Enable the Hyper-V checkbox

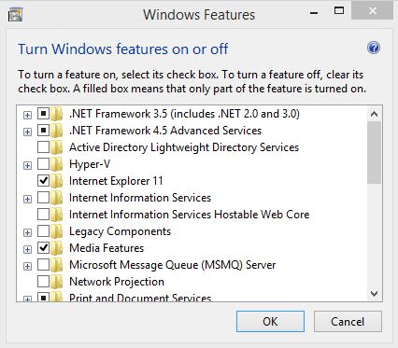[x=43, y=163]
